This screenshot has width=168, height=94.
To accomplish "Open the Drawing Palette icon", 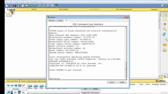I will [x=52, y=6].
